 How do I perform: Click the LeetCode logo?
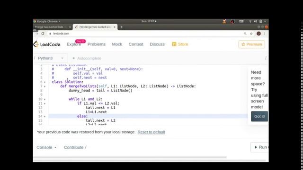(47, 44)
